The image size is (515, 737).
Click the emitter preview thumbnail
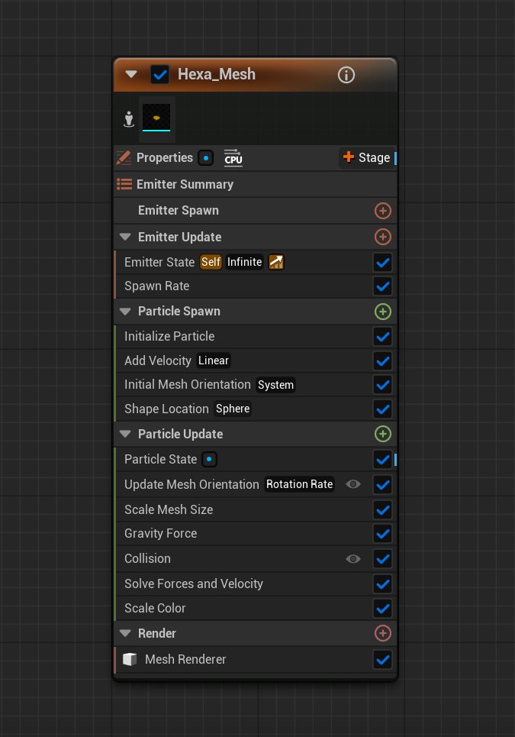(x=156, y=118)
